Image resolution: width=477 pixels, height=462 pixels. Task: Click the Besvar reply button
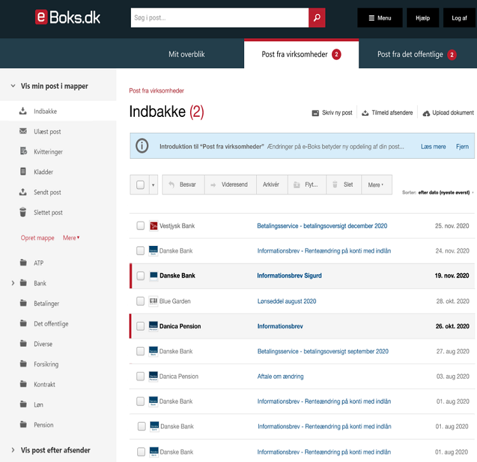tap(183, 184)
